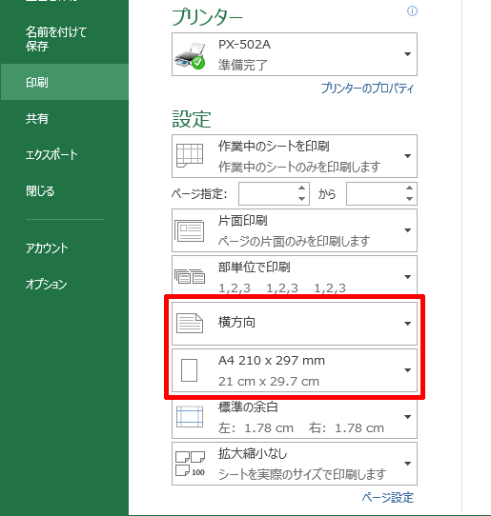
Task: Click the 片面印刷 page icon
Action: coord(189,230)
